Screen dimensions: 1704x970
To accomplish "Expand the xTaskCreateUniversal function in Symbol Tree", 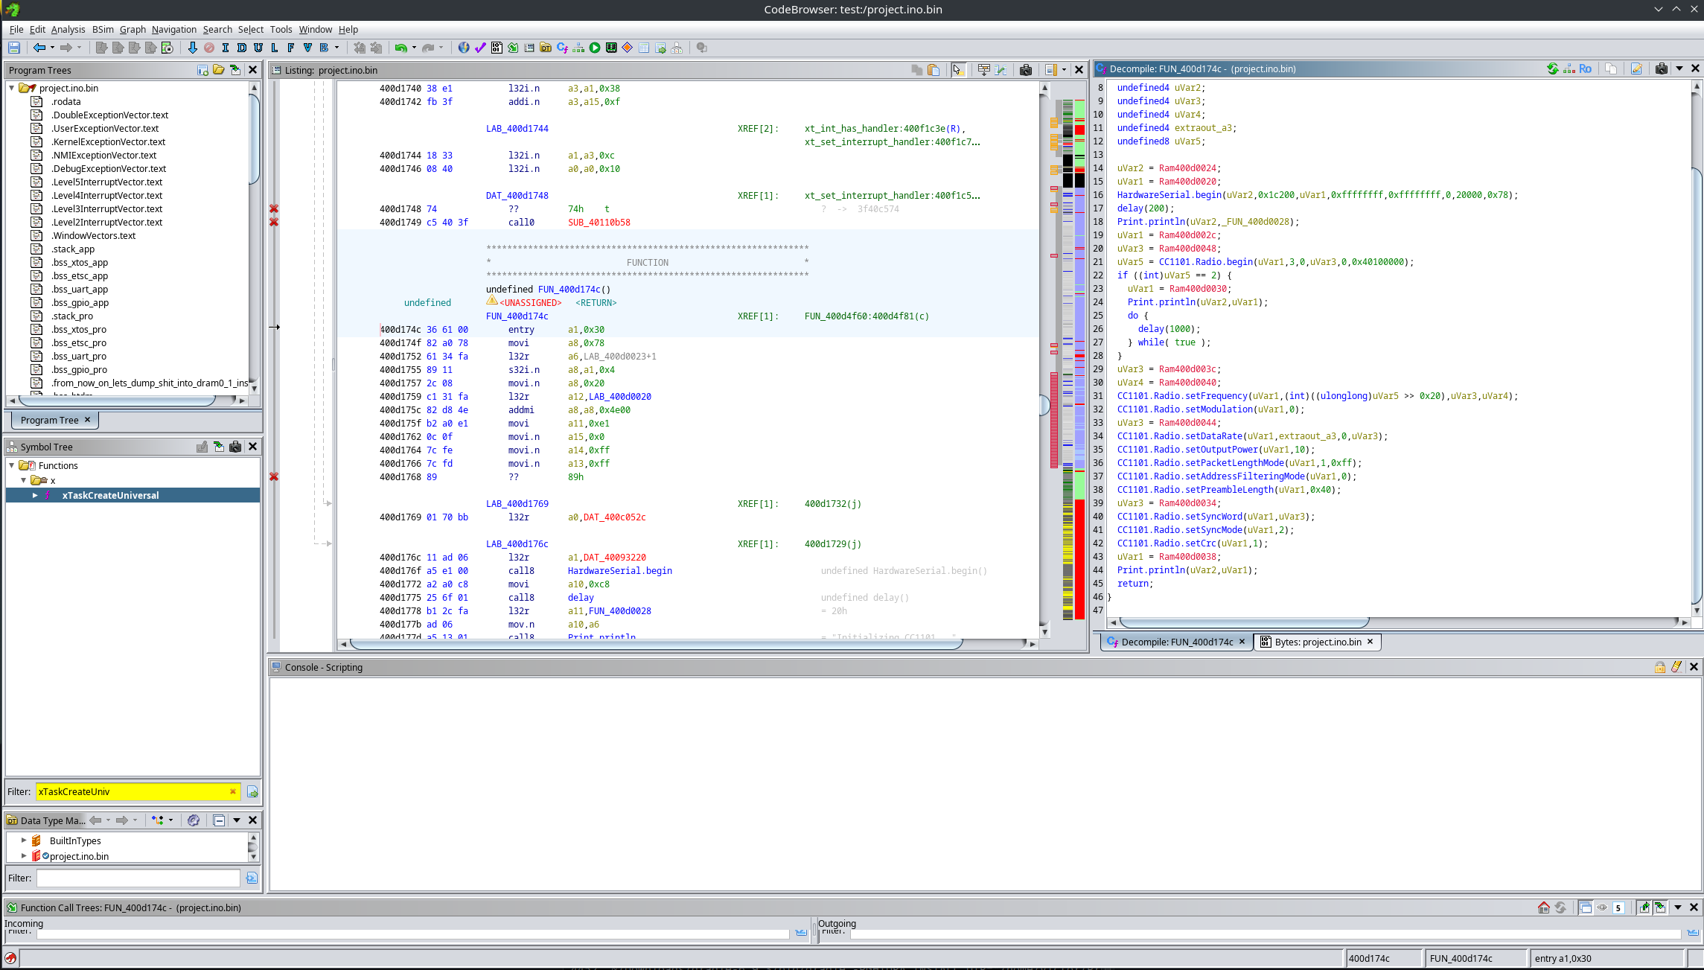I will (x=34, y=495).
